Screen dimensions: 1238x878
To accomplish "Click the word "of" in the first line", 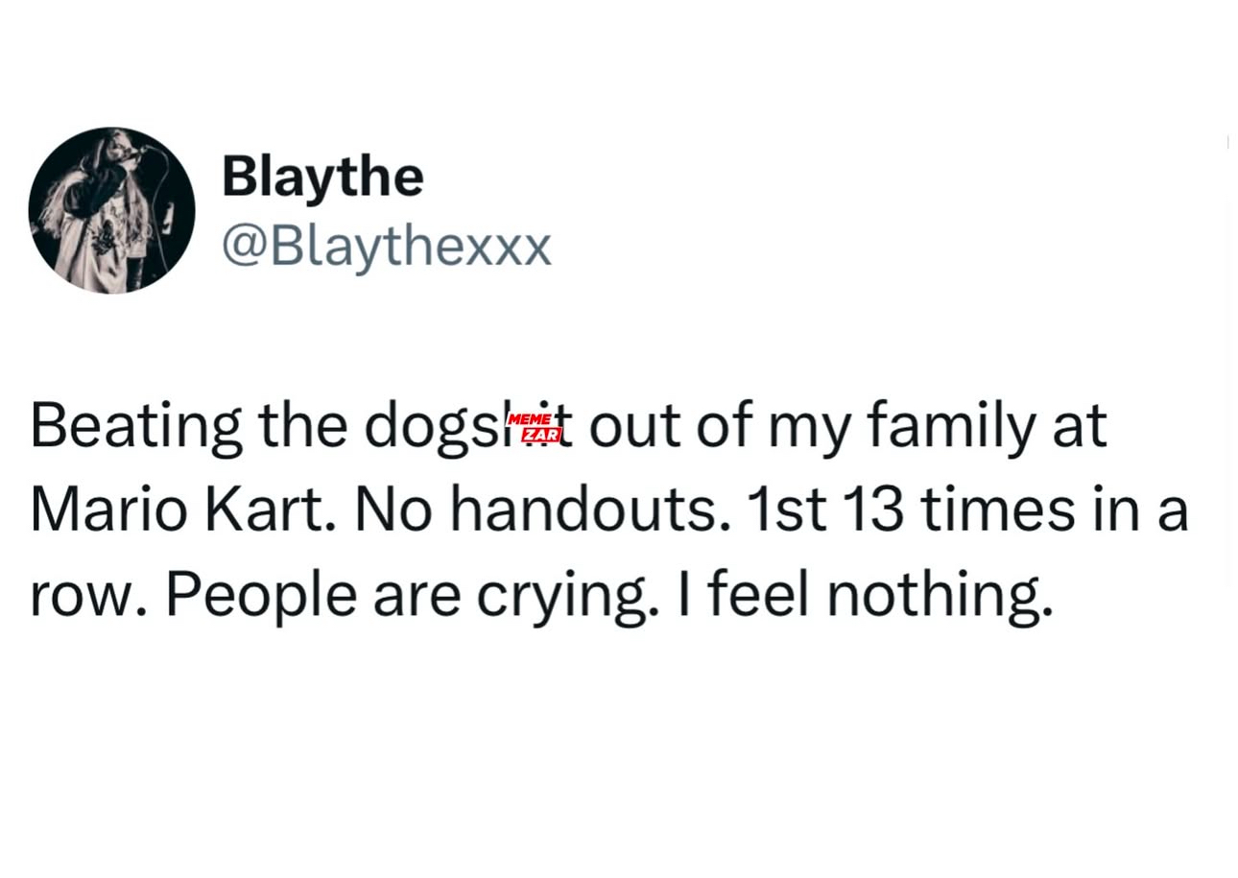I will (x=721, y=427).
